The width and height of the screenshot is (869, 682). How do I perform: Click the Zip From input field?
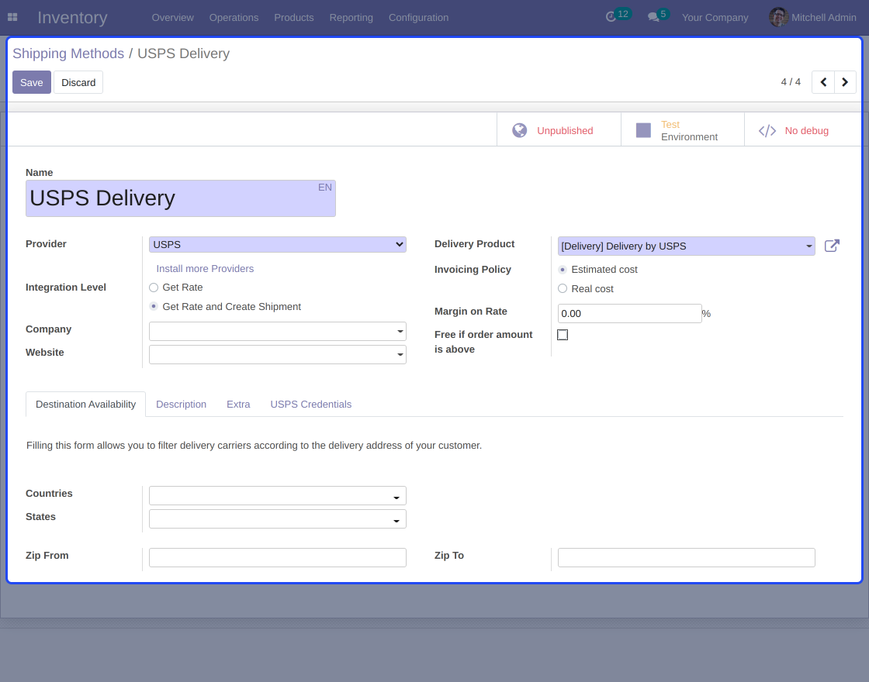point(278,557)
